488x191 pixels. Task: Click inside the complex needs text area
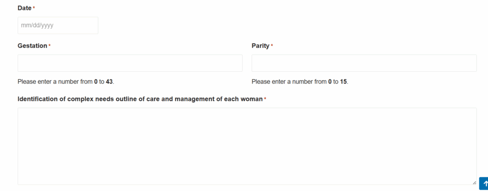(247, 146)
